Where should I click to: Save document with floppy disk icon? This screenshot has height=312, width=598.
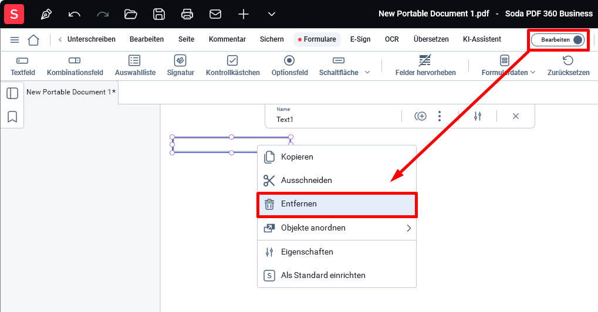(159, 15)
